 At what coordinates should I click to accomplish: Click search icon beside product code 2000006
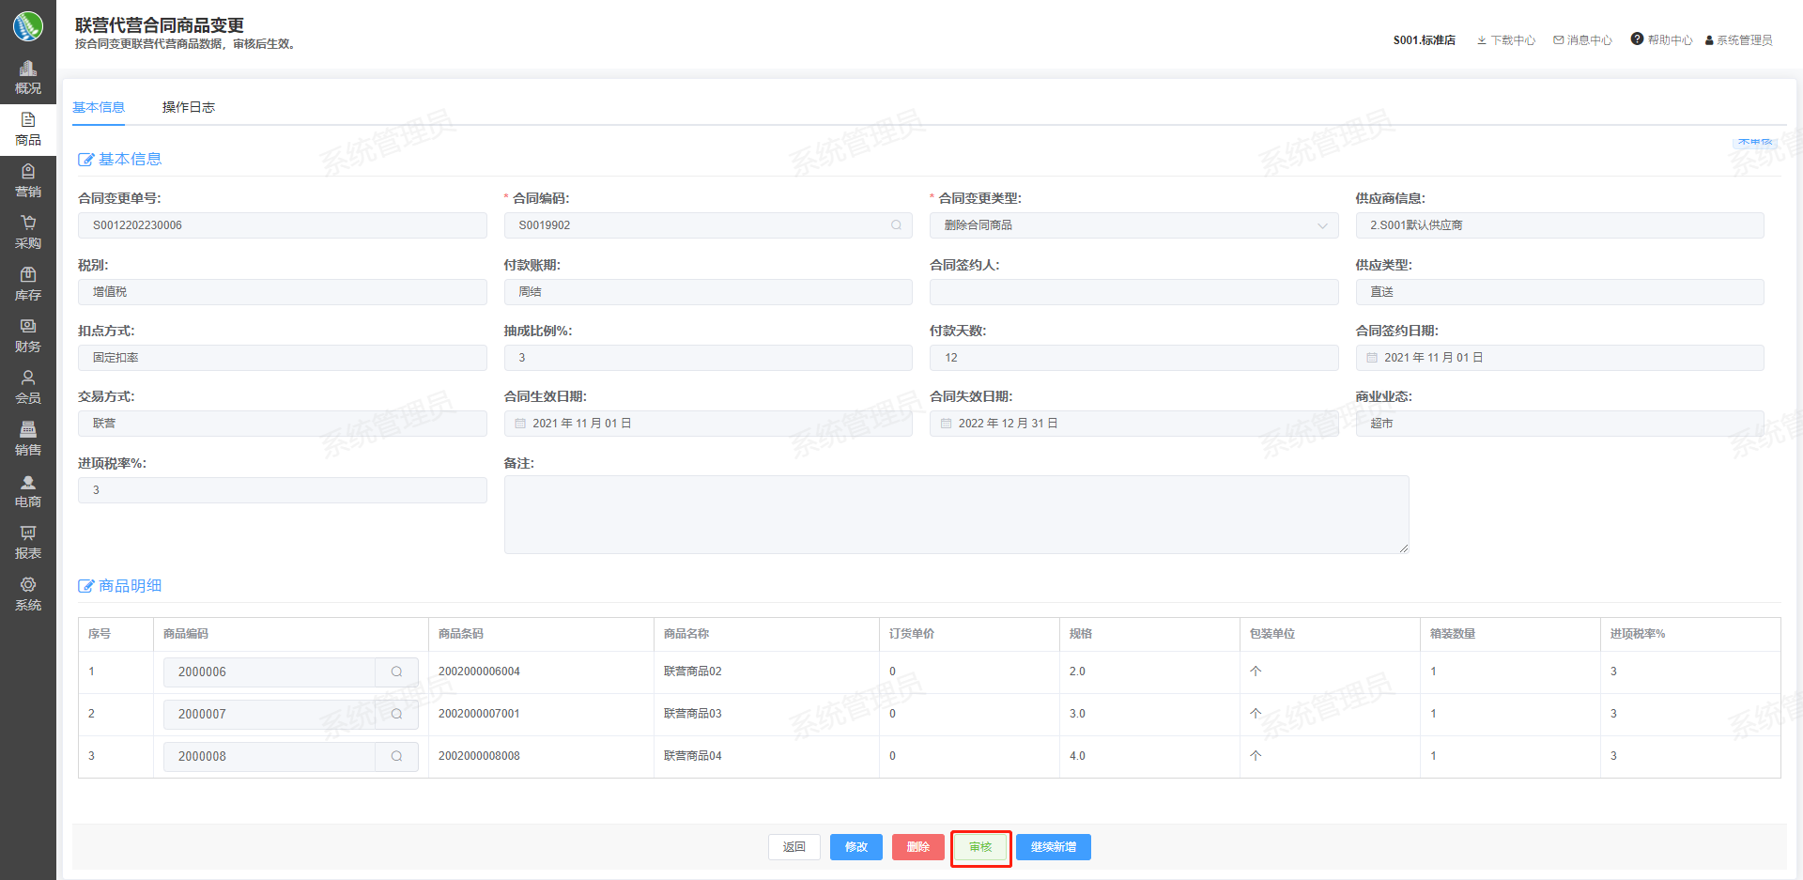click(396, 672)
